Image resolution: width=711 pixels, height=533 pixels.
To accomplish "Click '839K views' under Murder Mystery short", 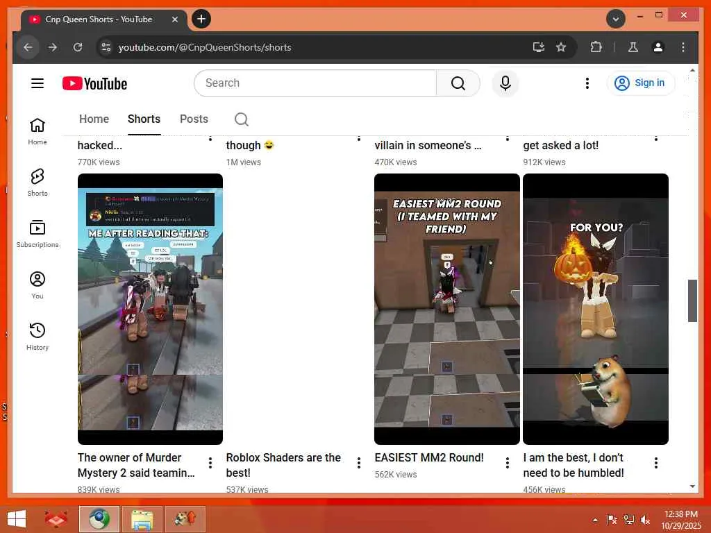I will pos(99,489).
